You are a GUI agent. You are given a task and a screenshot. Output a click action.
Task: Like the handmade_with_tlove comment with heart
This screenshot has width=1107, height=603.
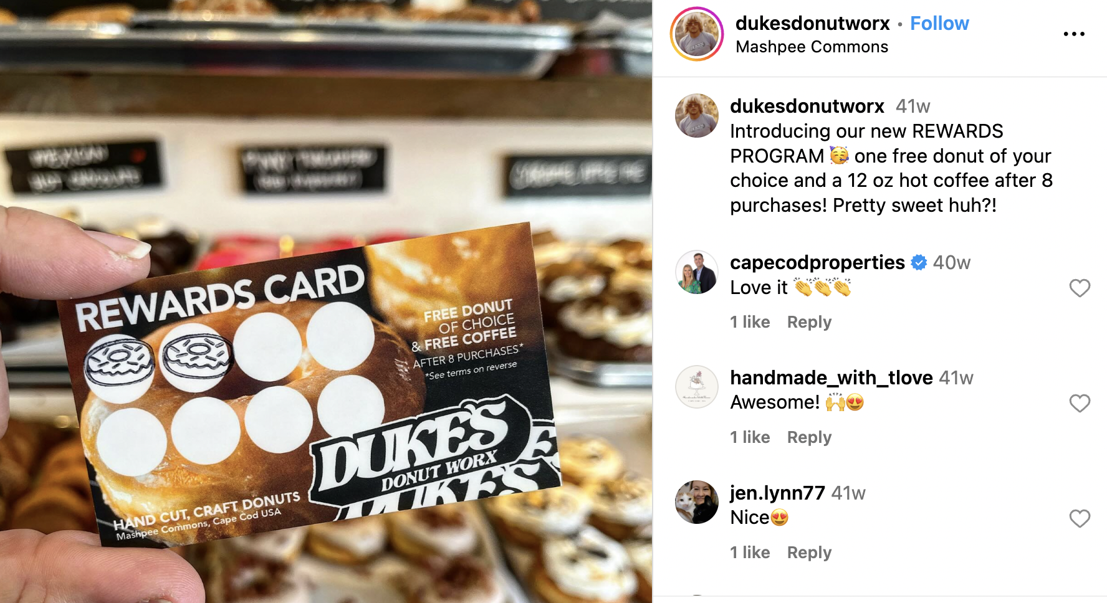(1080, 403)
